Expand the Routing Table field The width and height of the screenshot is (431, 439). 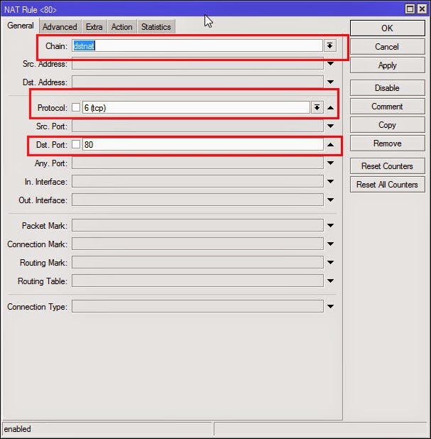coord(330,281)
